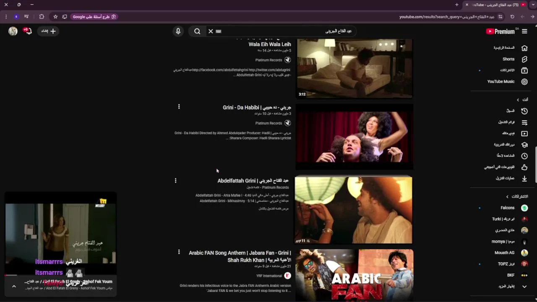Open the notifications bell
This screenshot has width=537, height=302.
(28, 31)
